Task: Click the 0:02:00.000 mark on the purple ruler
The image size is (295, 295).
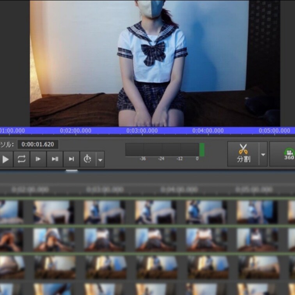Action: click(x=76, y=131)
